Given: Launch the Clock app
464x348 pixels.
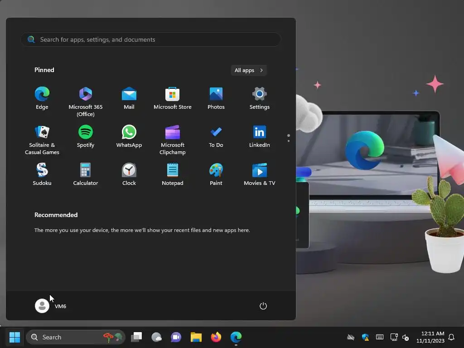Looking at the screenshot, I should tap(129, 174).
